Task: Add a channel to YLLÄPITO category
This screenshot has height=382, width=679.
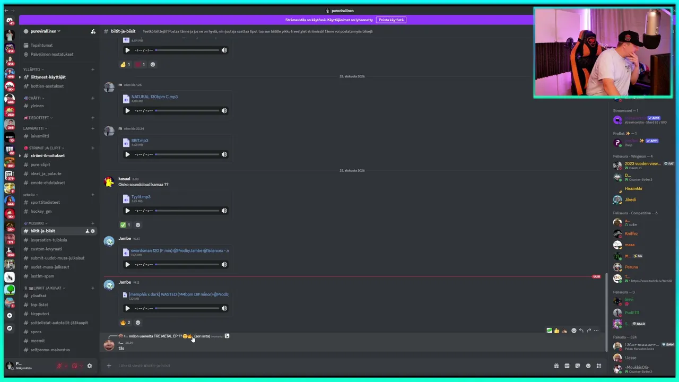Action: point(92,70)
